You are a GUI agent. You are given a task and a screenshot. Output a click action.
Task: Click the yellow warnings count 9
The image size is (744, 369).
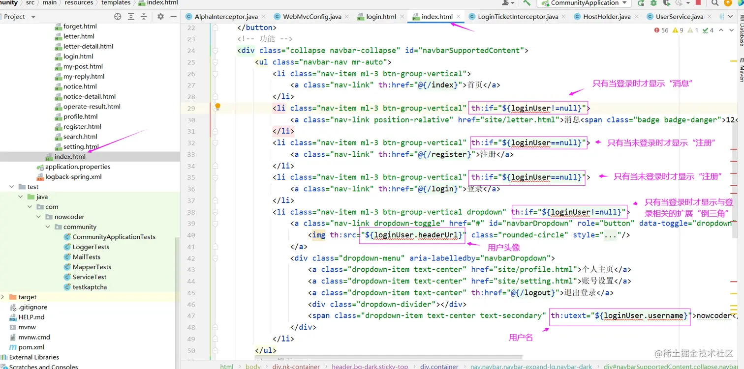pyautogui.click(x=679, y=30)
